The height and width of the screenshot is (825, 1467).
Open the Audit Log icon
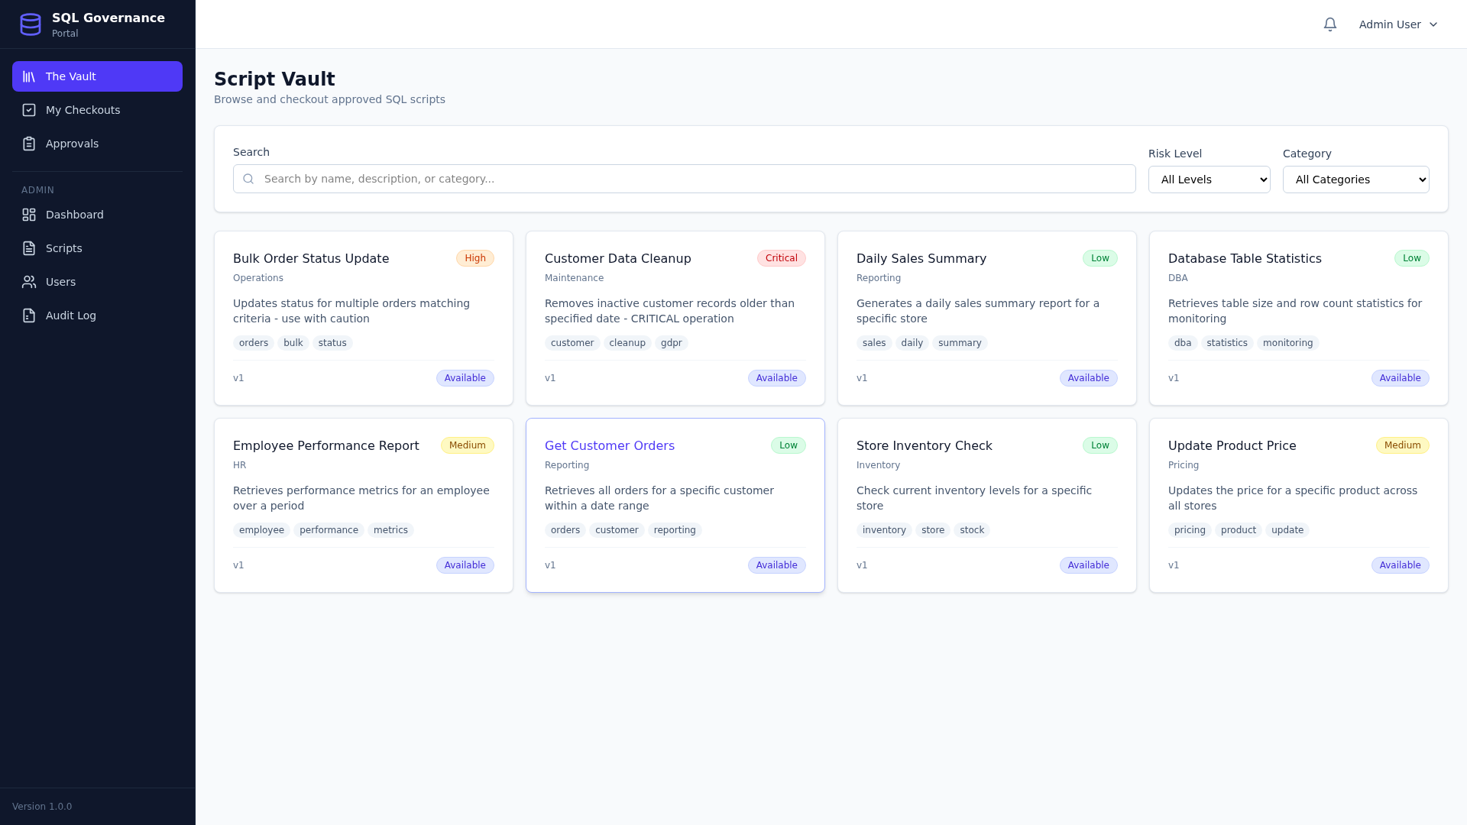click(28, 315)
